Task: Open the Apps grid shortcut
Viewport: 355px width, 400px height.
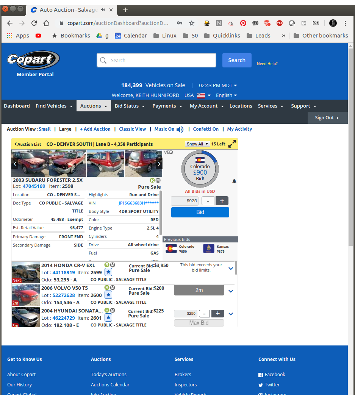Action: click(x=10, y=36)
